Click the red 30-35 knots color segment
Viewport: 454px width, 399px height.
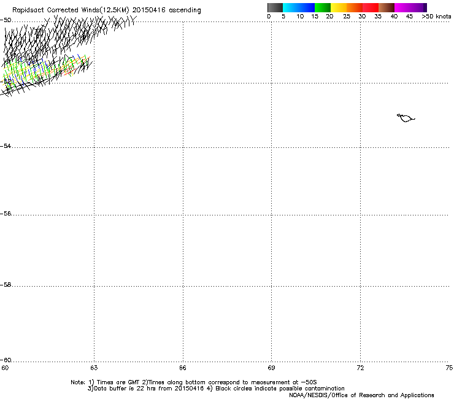tap(371, 7)
